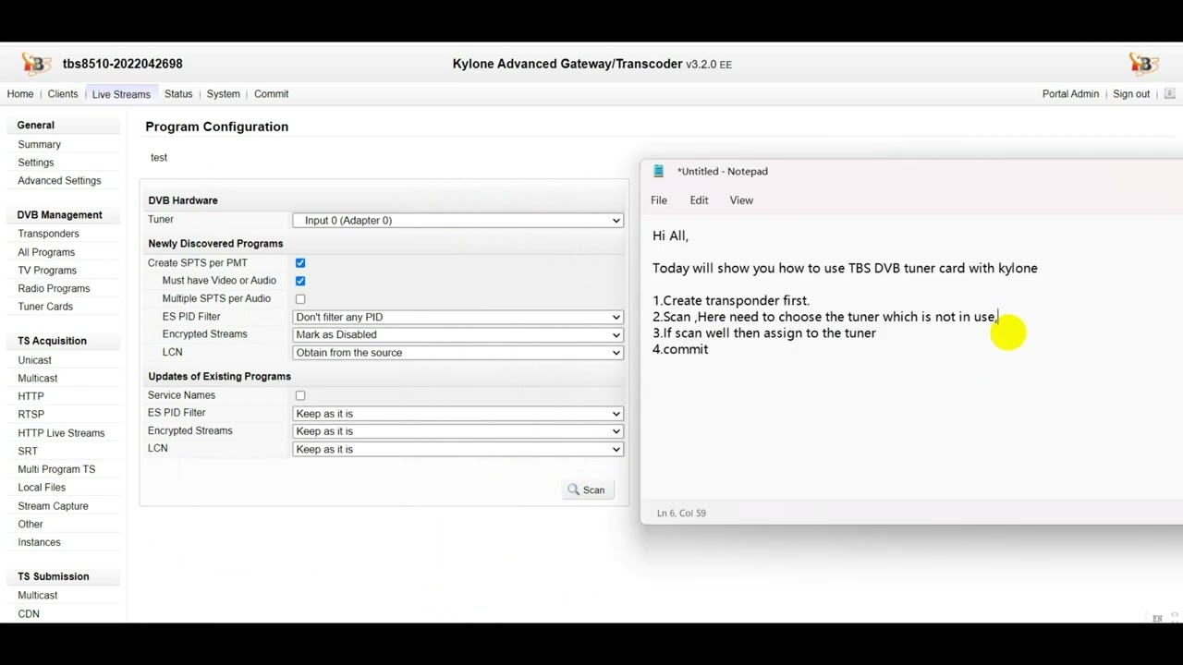Open Instances in the sidebar
1183x665 pixels.
coord(39,542)
